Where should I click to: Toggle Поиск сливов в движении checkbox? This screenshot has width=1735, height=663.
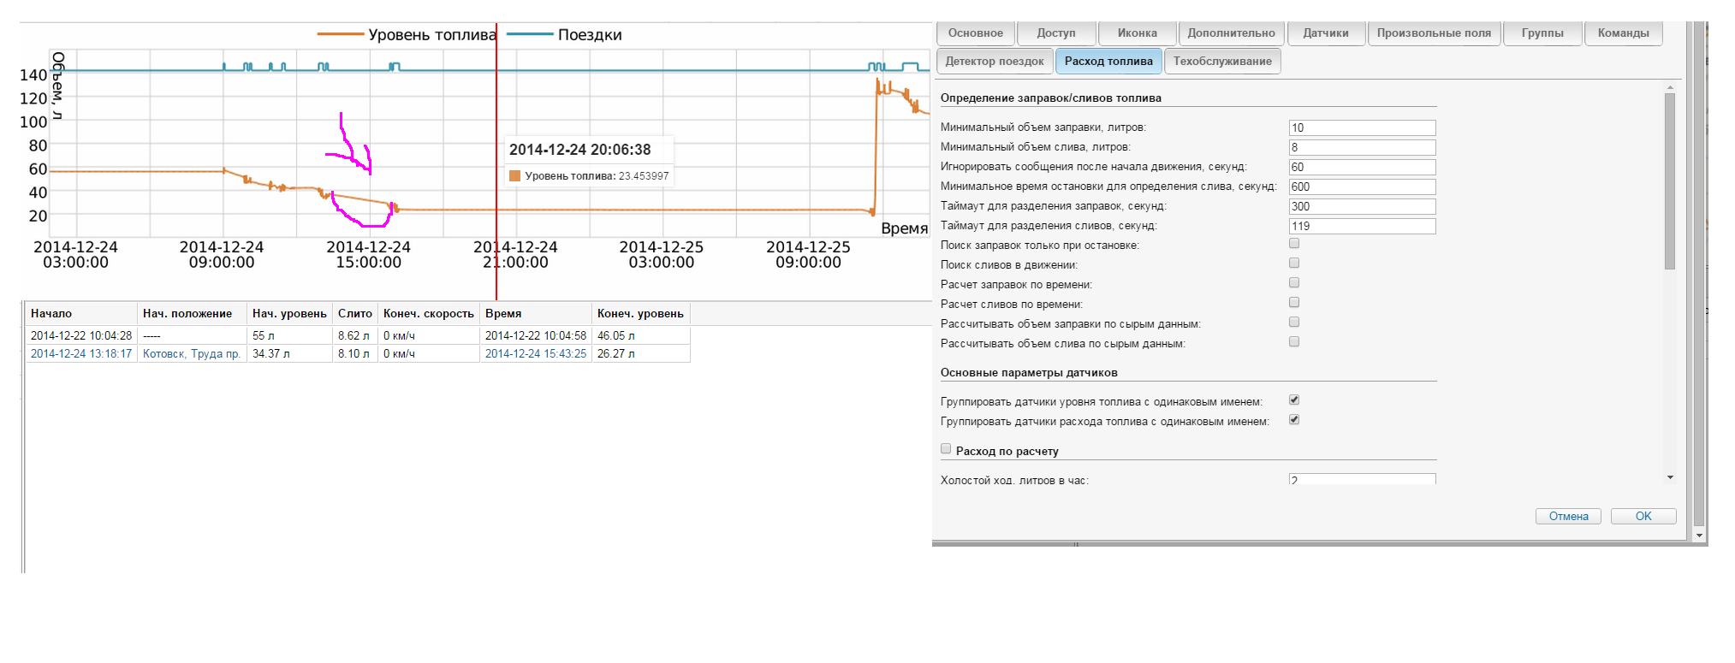(x=1294, y=263)
